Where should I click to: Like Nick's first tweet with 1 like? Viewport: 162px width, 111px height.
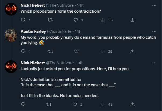pos(76,20)
